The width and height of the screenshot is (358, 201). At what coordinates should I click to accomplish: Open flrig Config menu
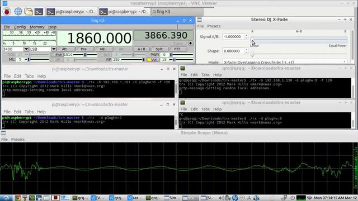point(20,27)
